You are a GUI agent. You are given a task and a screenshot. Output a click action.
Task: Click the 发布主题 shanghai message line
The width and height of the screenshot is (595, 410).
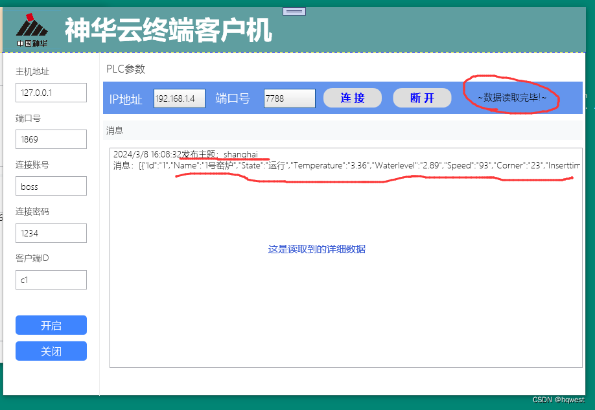(x=185, y=154)
